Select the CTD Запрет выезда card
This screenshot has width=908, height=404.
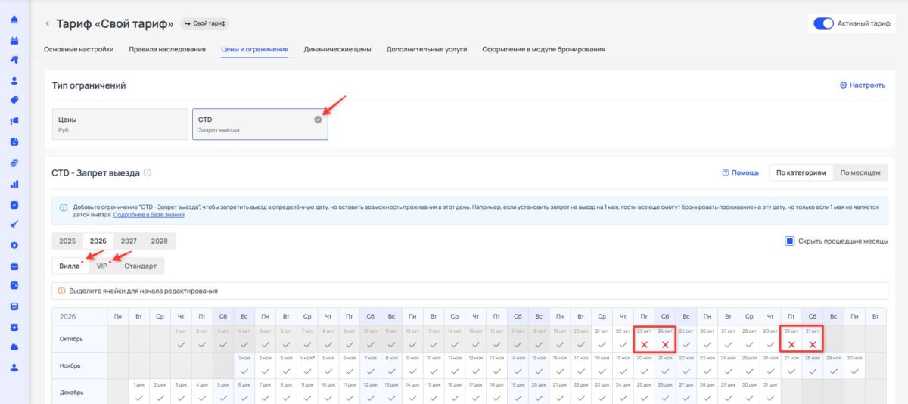260,124
